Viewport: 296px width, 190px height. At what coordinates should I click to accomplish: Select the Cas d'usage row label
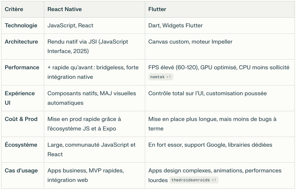pyautogui.click(x=21, y=170)
